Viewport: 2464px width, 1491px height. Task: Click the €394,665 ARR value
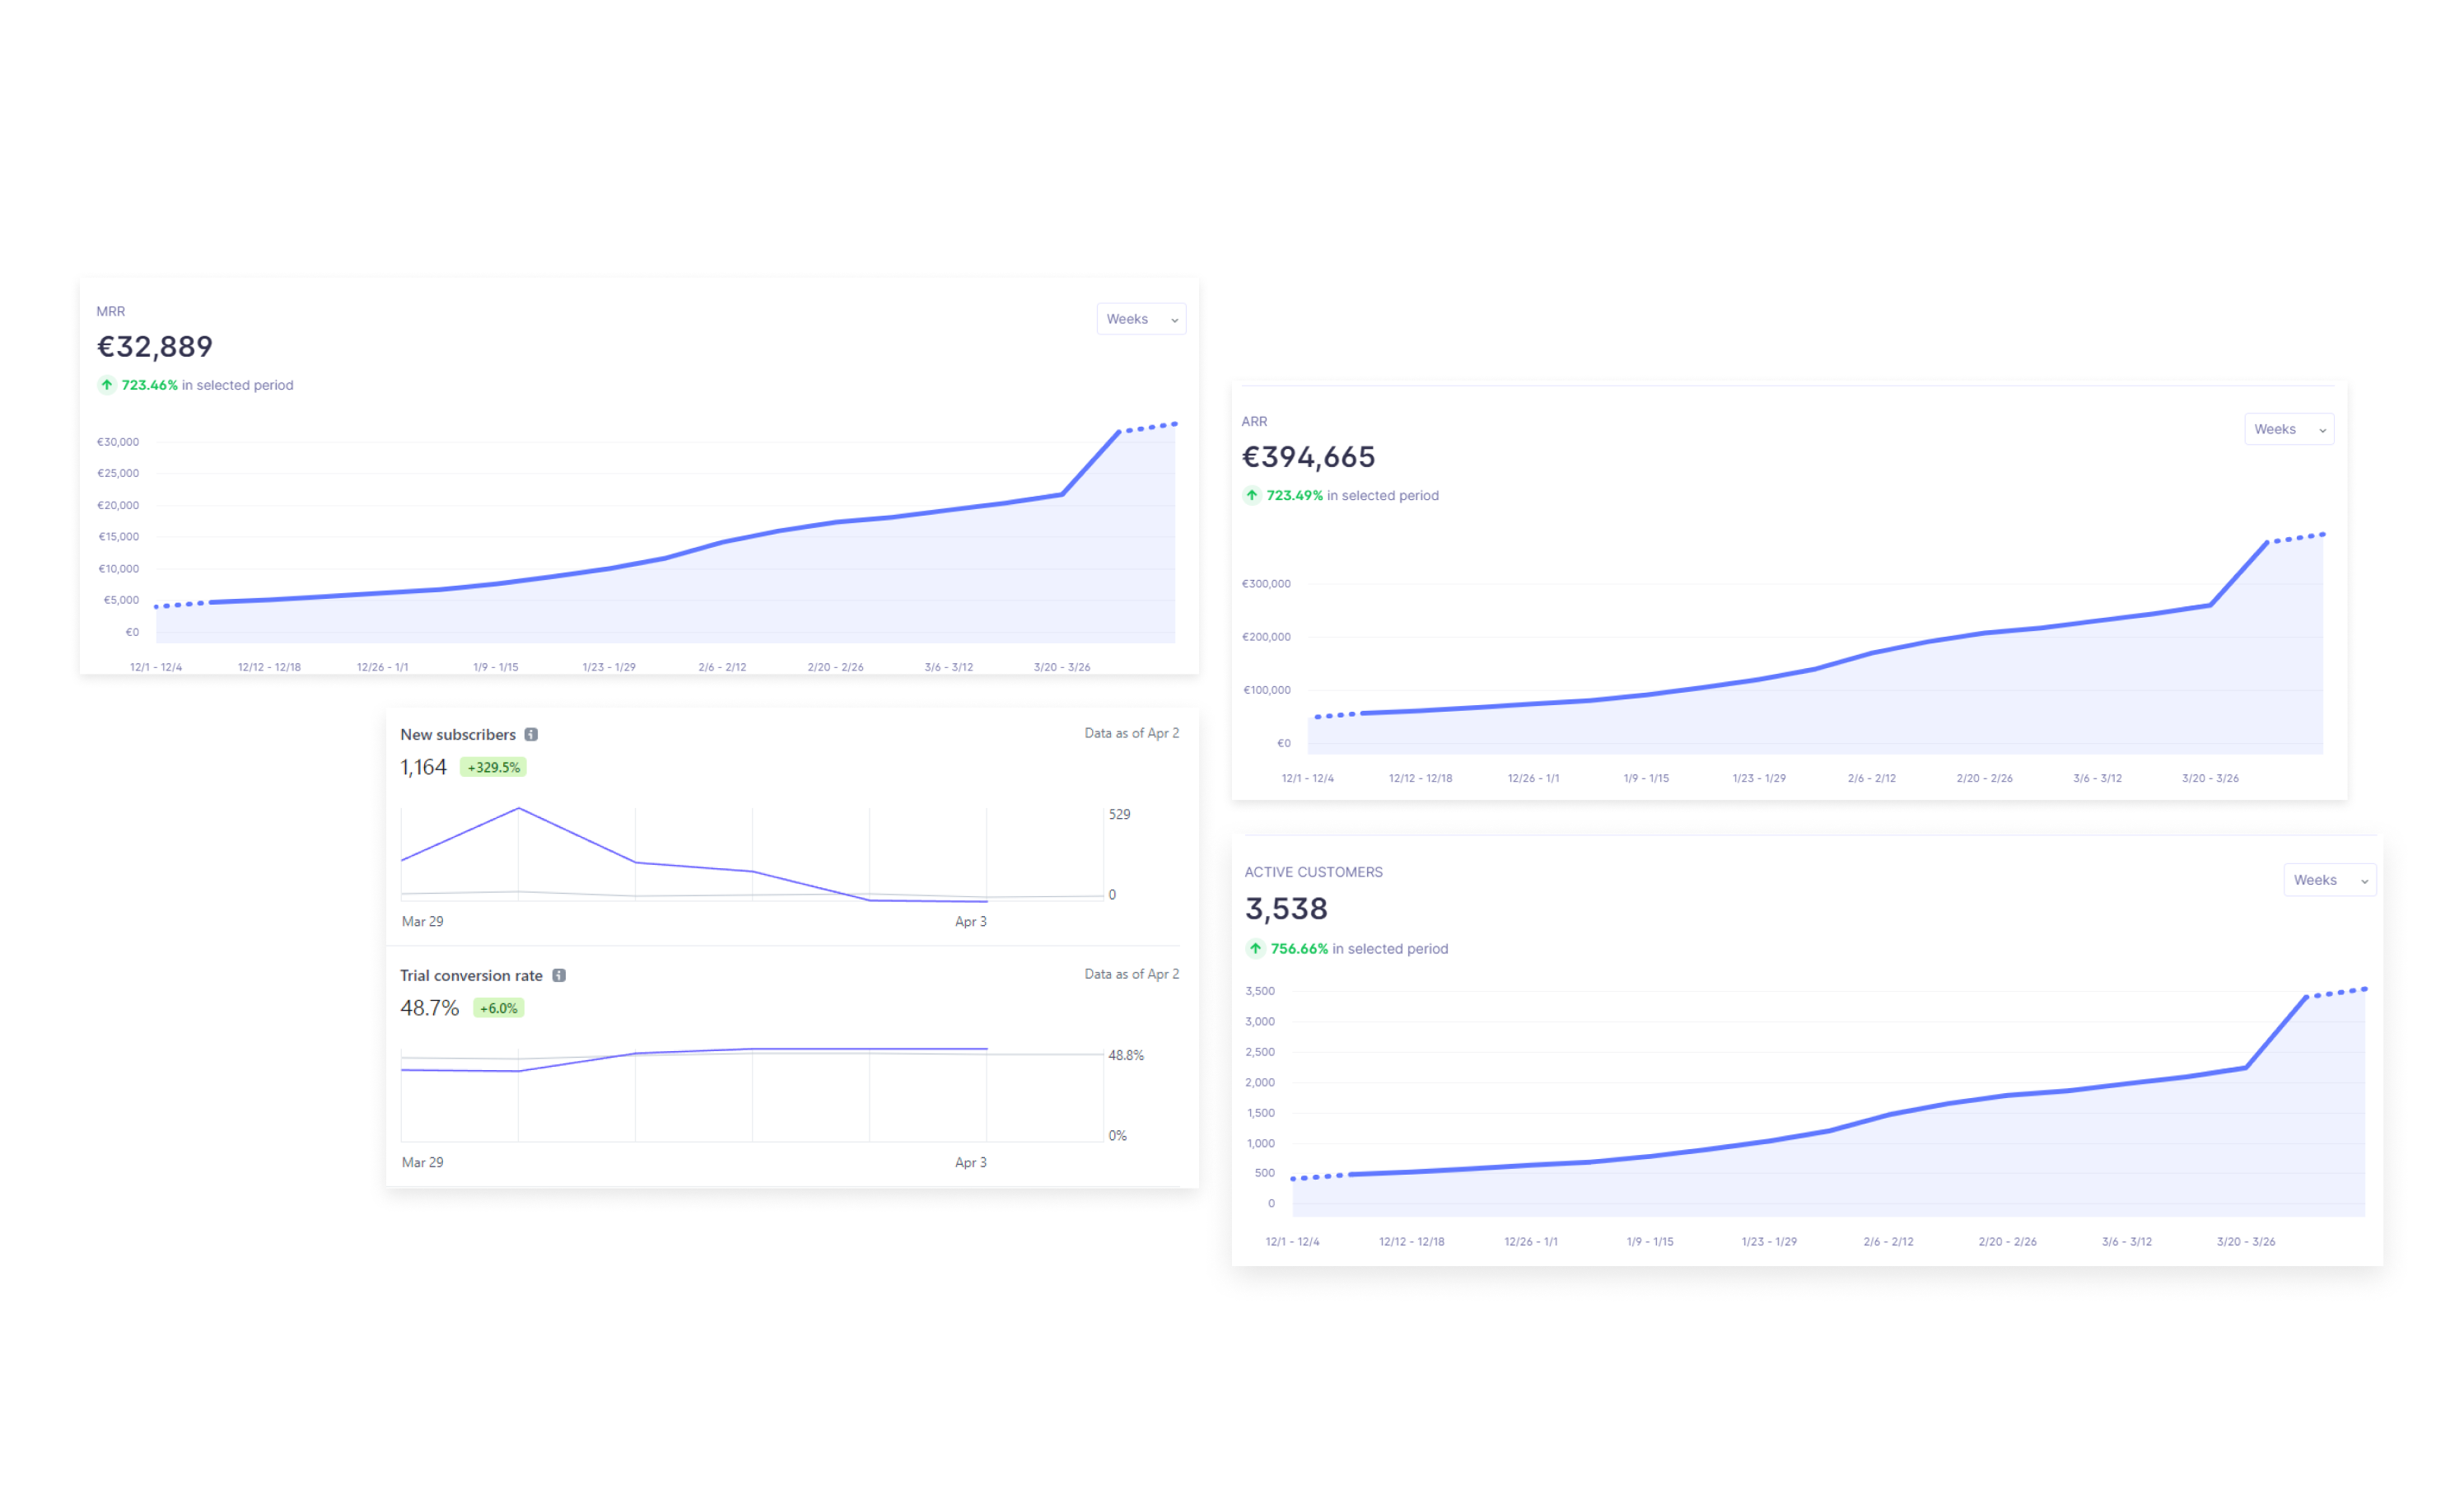[1308, 457]
